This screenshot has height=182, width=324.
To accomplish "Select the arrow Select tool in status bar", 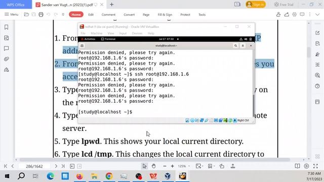I will (144, 166).
